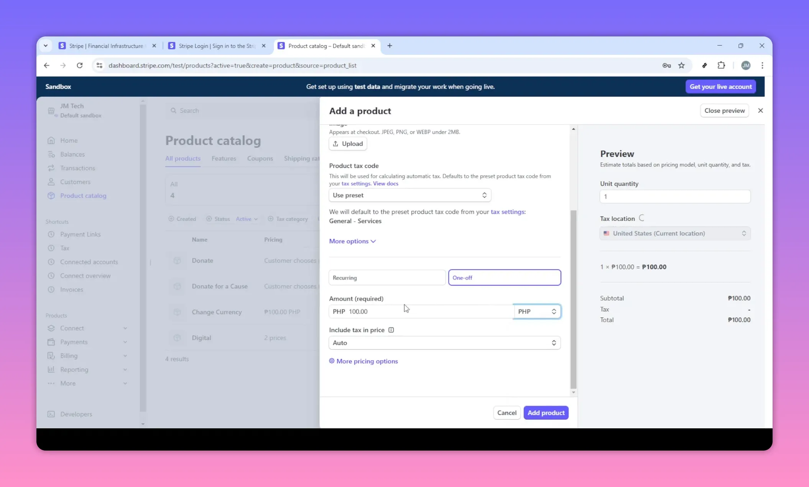
Task: Open the Include tax in price dropdown
Action: click(444, 343)
